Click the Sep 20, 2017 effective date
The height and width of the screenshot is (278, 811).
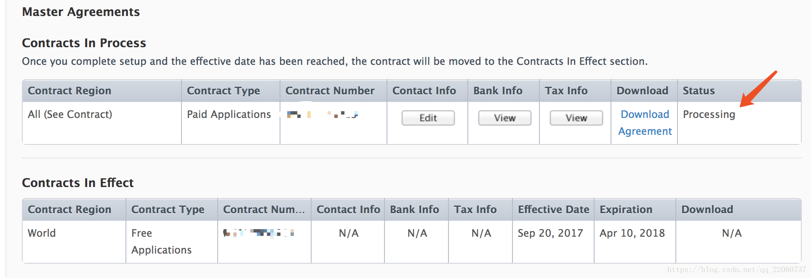click(x=550, y=233)
